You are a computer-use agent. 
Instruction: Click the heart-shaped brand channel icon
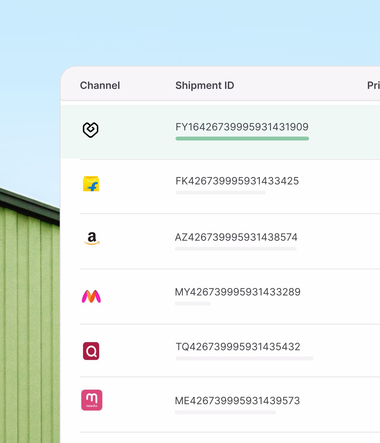91,130
